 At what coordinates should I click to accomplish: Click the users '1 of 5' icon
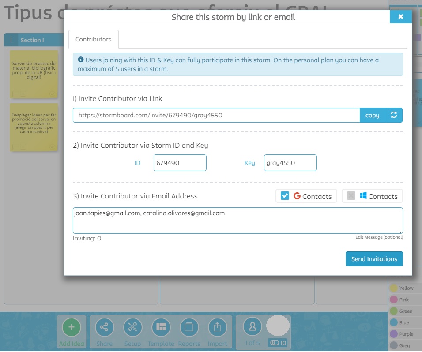252,327
